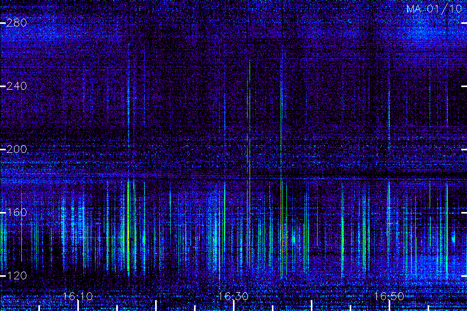Click the 16:50 time label
The width and height of the screenshot is (467, 311).
tap(389, 296)
